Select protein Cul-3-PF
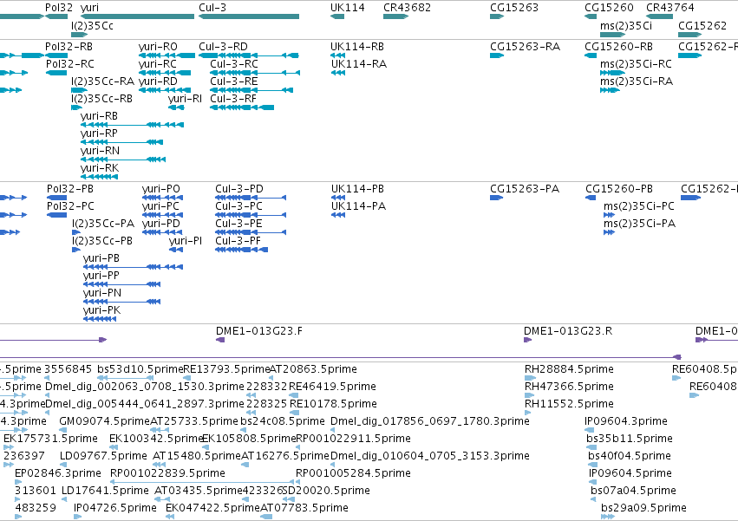This screenshot has height=521, width=738. [x=238, y=241]
